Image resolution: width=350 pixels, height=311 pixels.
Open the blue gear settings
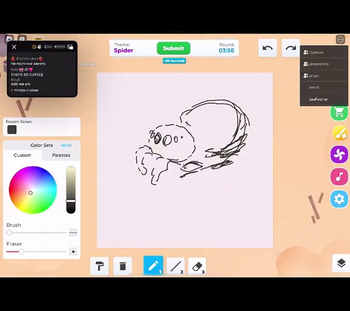click(x=339, y=199)
